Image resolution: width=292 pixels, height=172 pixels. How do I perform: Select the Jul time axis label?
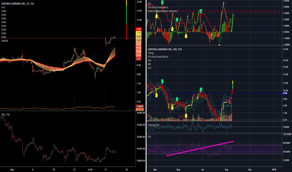[202, 169]
